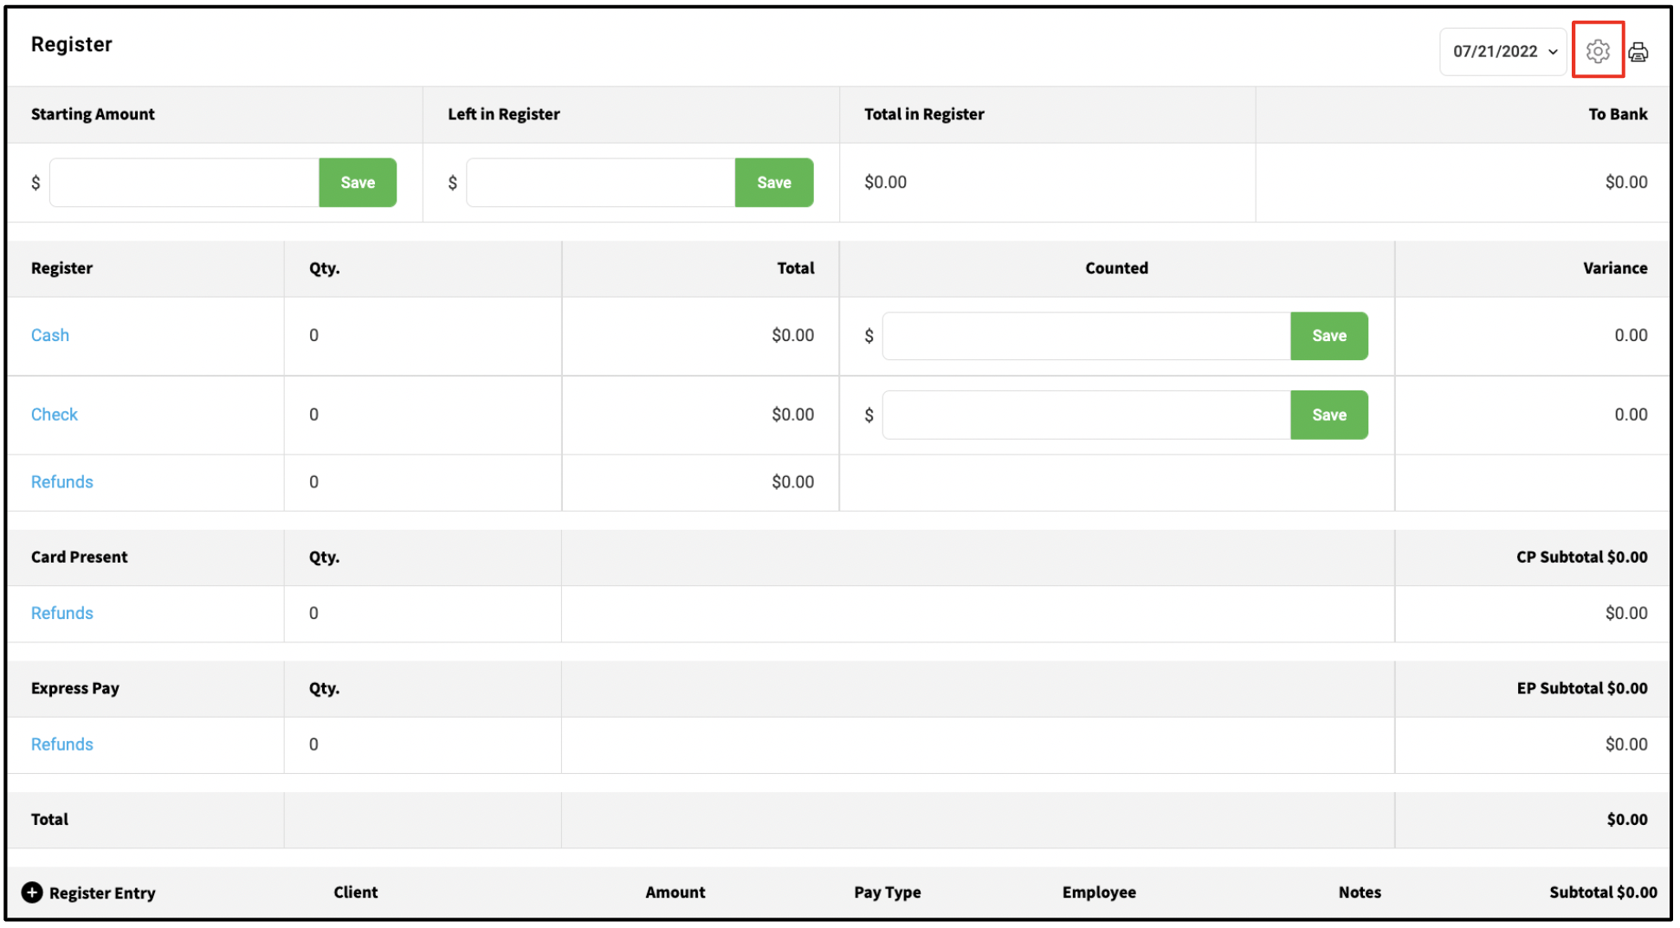
Task: Click the Pay Type column header
Action: click(x=888, y=893)
